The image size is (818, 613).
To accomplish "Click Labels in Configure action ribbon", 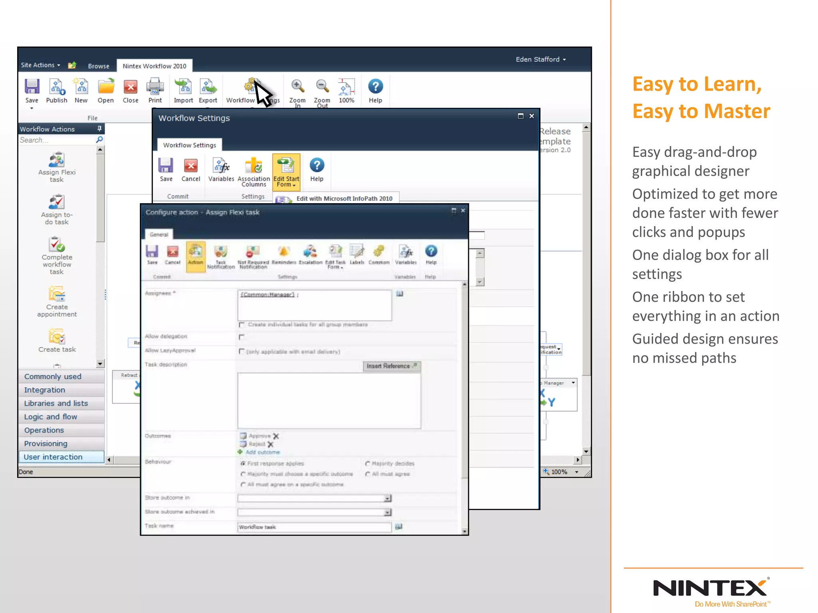I will [x=357, y=255].
